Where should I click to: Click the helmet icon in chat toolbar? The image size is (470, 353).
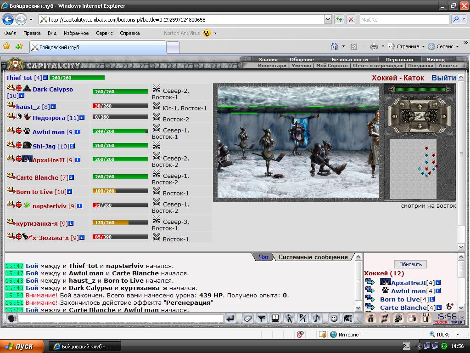348,319
